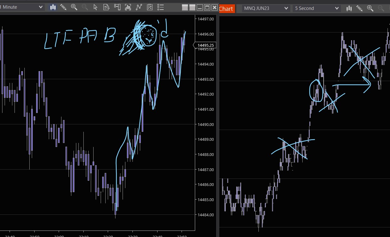Click the 14485.00 price axis label

[x=206, y=200]
